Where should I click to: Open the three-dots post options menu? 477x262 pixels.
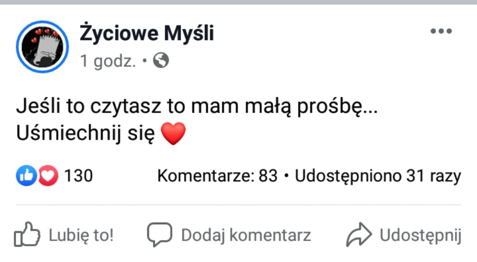point(441,31)
